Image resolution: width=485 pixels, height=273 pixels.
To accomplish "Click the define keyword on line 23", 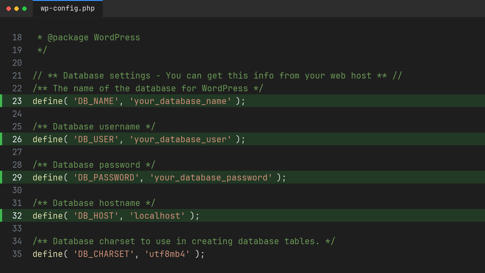I will (x=48, y=101).
